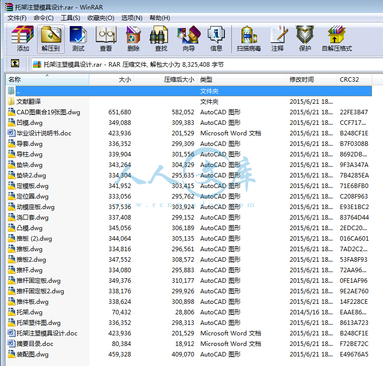The image size is (383, 366).
Task: Click the WinRAR title bar icon
Action: coord(9,7)
